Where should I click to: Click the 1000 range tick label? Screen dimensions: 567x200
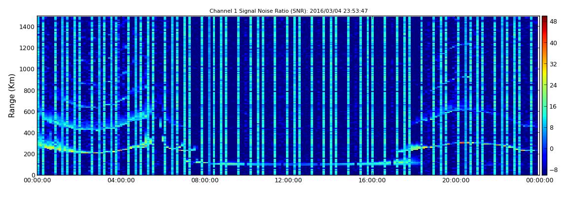click(28, 69)
